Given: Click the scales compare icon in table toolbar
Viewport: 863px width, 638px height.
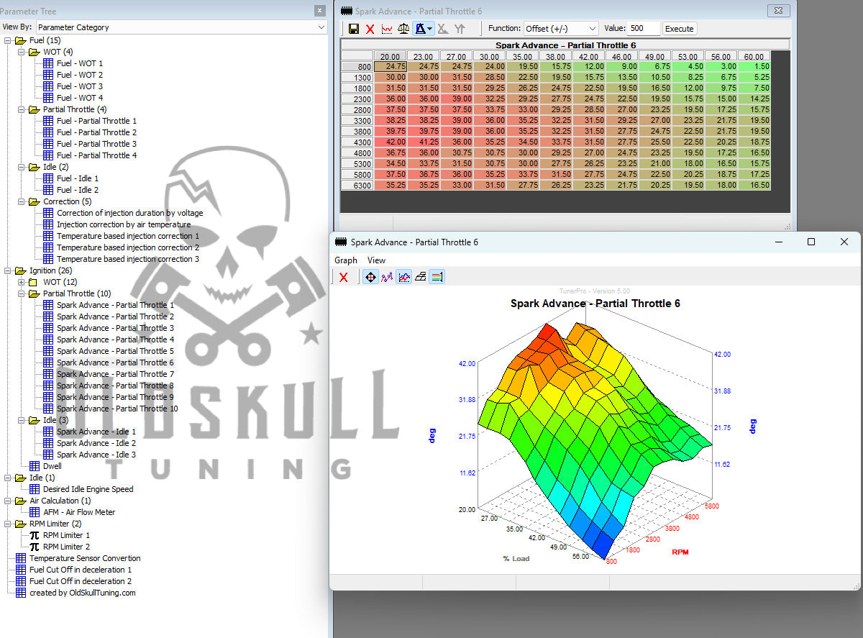Looking at the screenshot, I should [403, 29].
